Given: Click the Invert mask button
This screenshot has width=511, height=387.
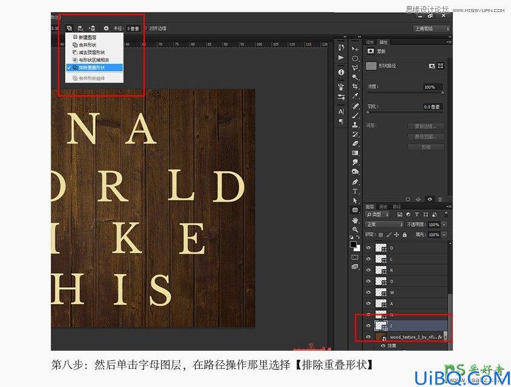Looking at the screenshot, I should pos(426,147).
